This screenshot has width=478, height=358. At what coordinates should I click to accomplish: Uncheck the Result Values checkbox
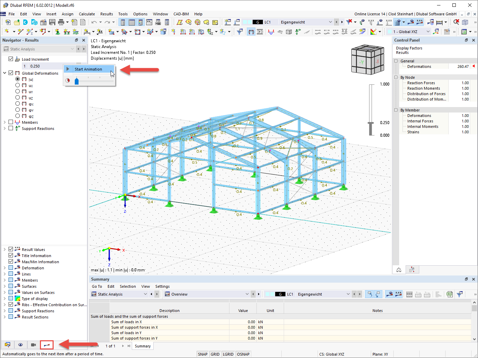coord(11,249)
